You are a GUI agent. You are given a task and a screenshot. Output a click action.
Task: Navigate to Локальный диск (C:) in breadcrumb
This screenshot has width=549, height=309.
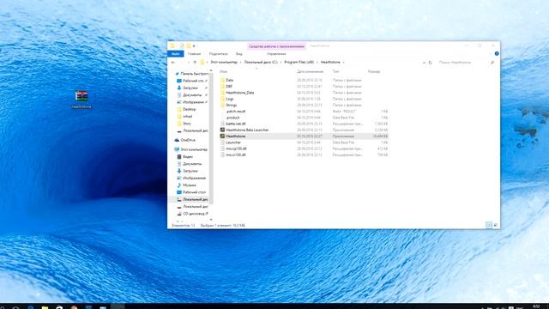(261, 63)
